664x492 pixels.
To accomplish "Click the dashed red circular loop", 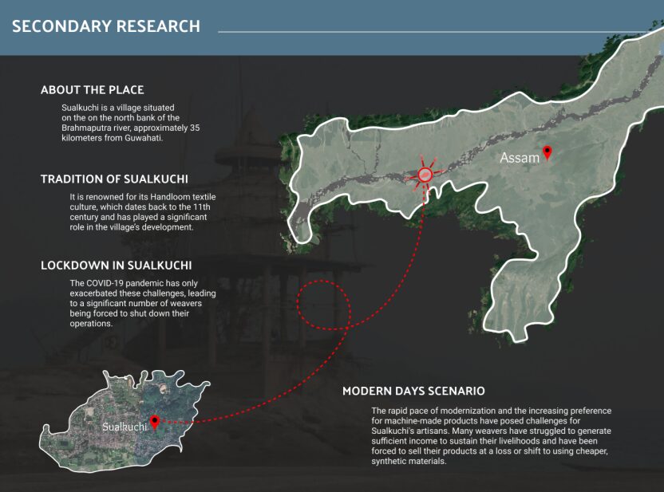I will coord(323,305).
